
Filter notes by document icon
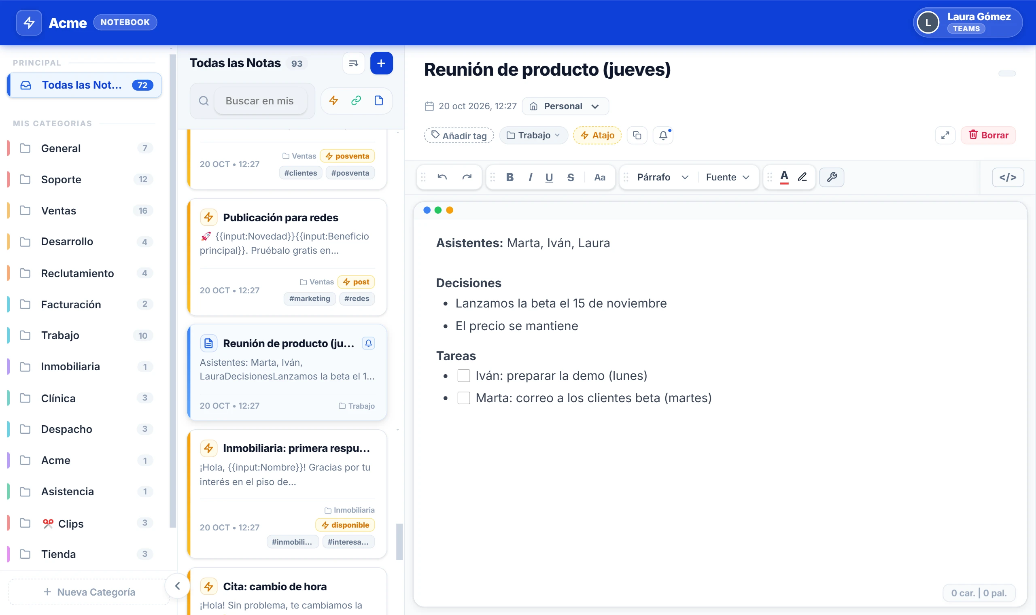pyautogui.click(x=379, y=101)
